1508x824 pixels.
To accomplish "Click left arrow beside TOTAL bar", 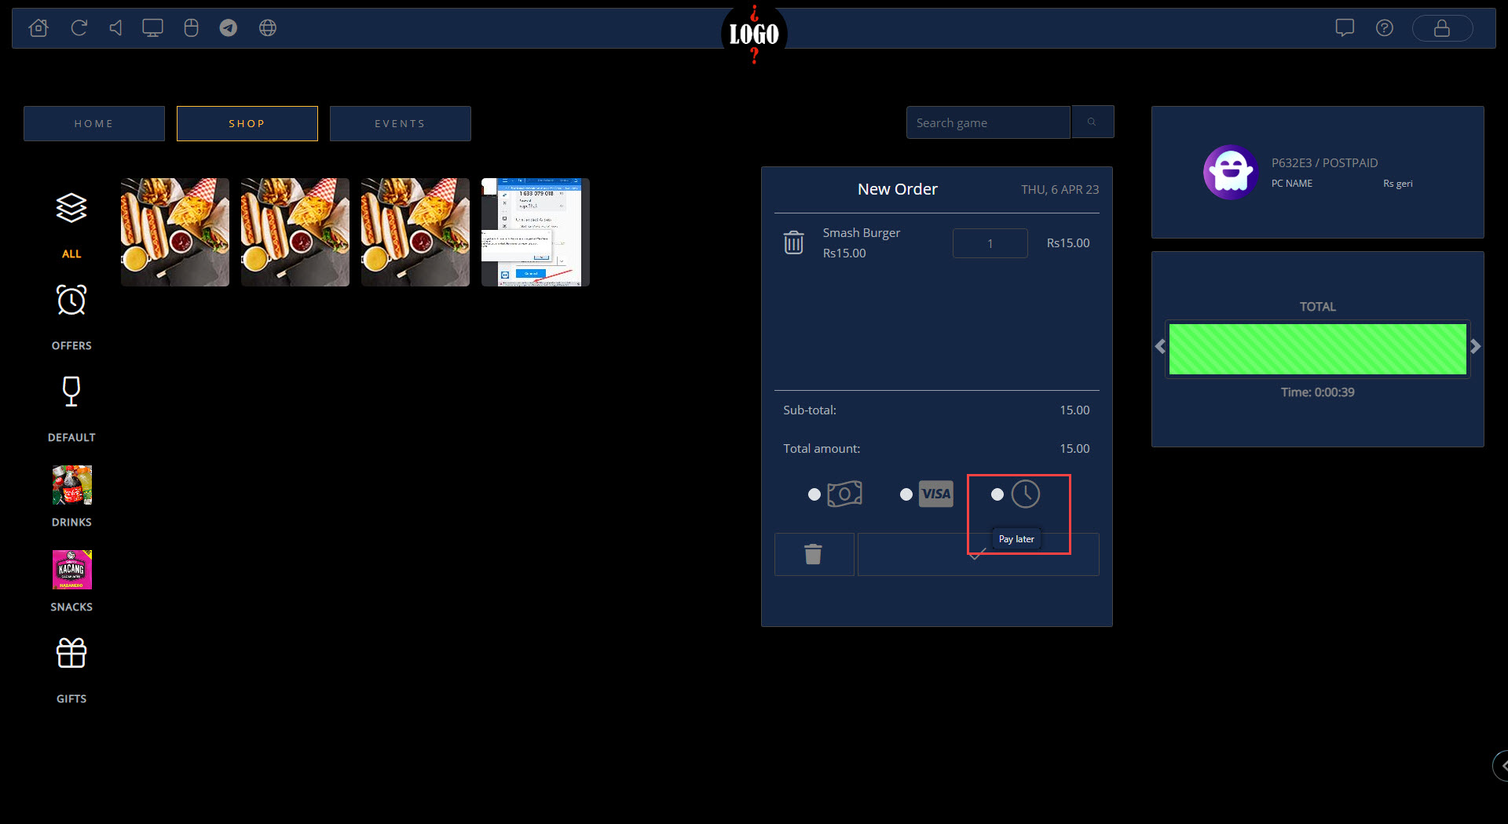I will [1160, 346].
